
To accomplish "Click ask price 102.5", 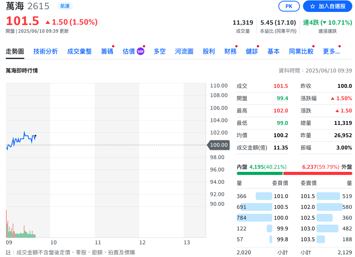I will tap(308, 218).
